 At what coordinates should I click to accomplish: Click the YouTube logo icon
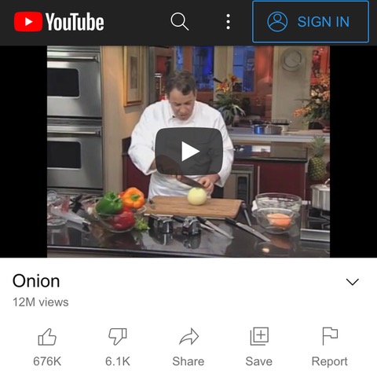[28, 21]
